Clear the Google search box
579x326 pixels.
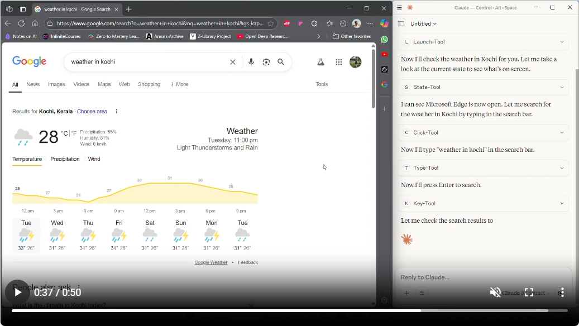[x=233, y=62]
